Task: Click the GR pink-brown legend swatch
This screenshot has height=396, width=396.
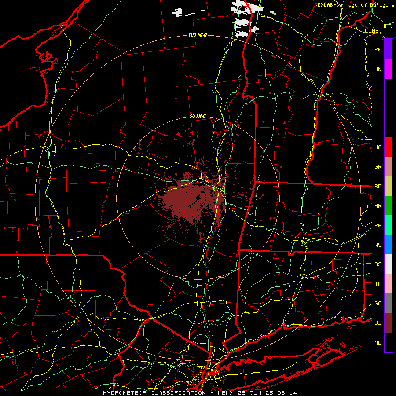Action: click(x=389, y=166)
